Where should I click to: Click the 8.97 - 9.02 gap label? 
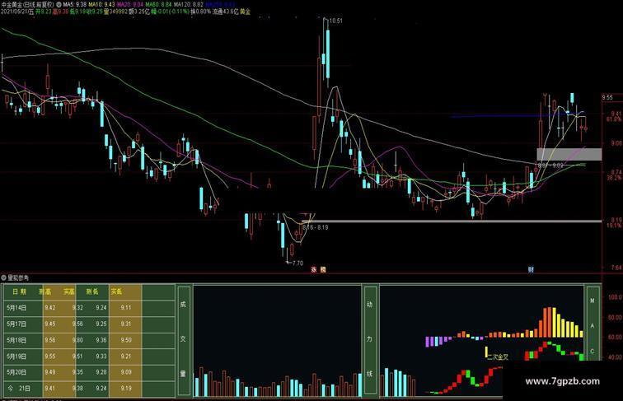[550, 166]
